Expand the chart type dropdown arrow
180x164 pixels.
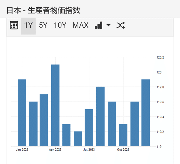click(x=109, y=25)
